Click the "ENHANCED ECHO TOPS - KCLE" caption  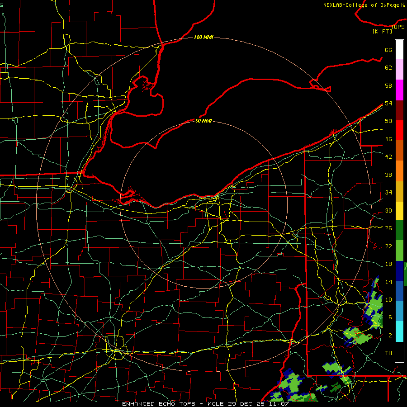[173, 404]
